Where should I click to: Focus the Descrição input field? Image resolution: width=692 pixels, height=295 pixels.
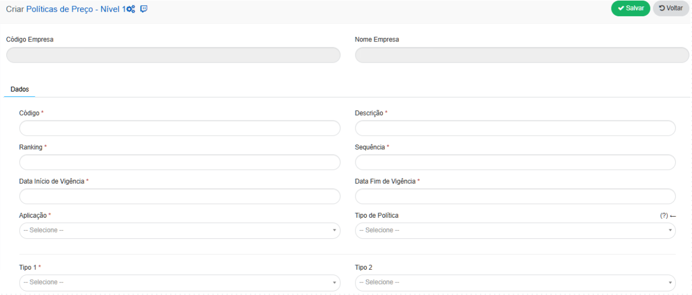(515, 128)
